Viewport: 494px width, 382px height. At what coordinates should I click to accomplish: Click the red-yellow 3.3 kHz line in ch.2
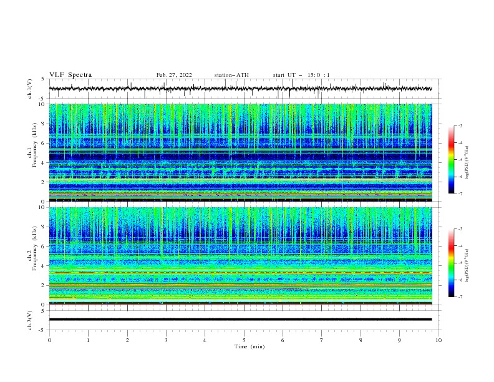click(240, 273)
